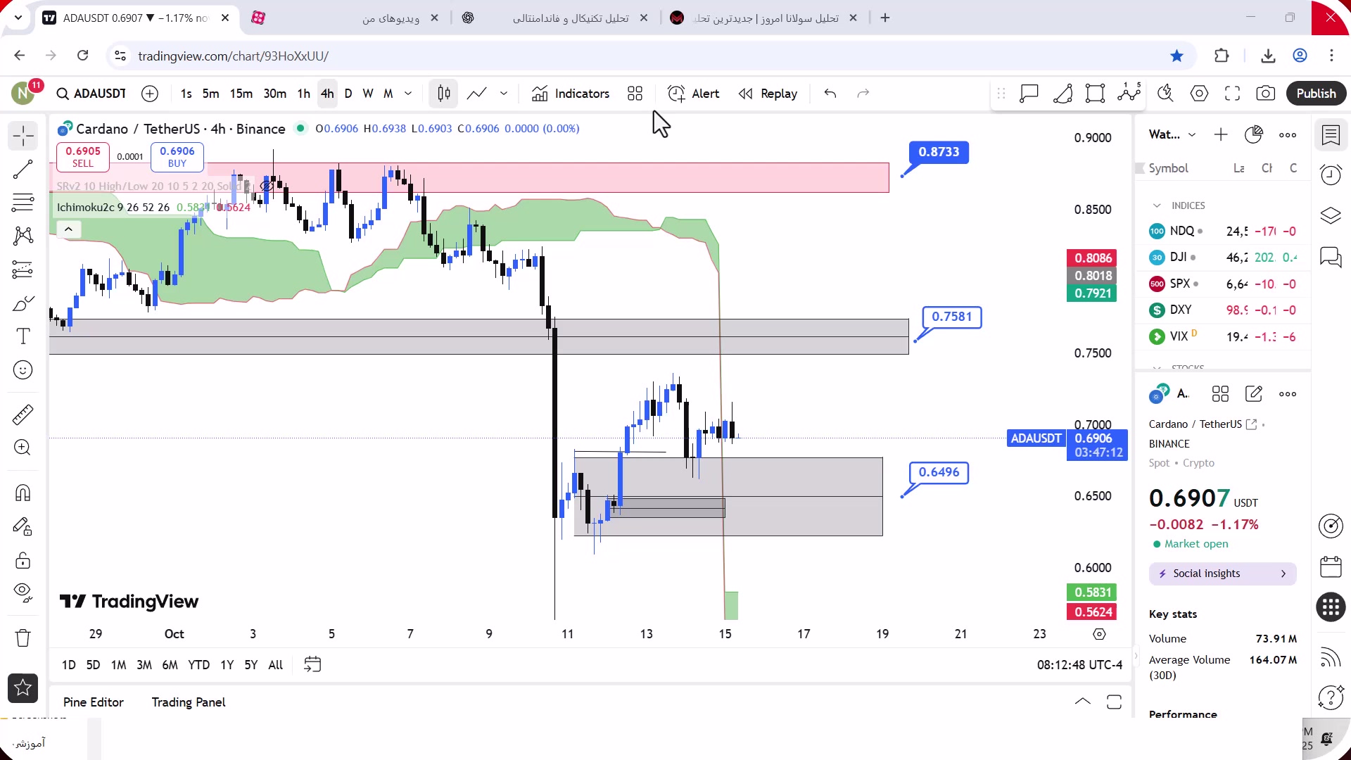Image resolution: width=1351 pixels, height=760 pixels.
Task: Reload the TradingView browser page
Action: point(83,56)
